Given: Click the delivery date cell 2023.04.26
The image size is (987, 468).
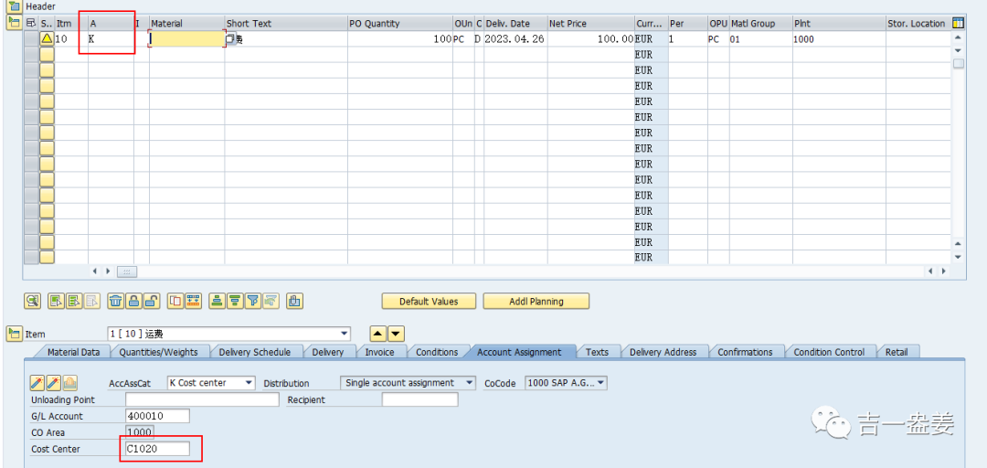Looking at the screenshot, I should 515,39.
